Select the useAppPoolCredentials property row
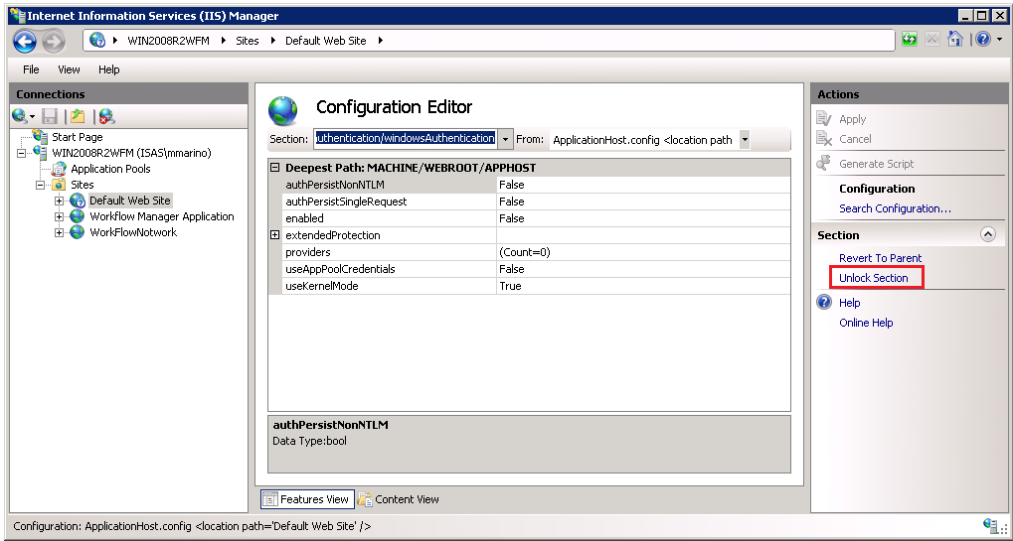Screen dimensions: 1013x541 (x=536, y=269)
